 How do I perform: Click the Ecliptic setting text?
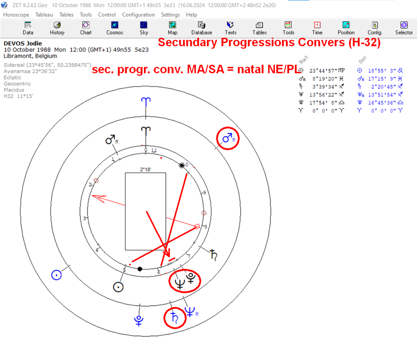[12, 78]
